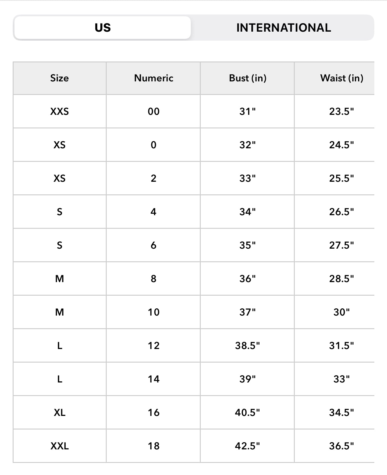The width and height of the screenshot is (387, 475).
Task: Click the Size column header
Action: coord(59,78)
